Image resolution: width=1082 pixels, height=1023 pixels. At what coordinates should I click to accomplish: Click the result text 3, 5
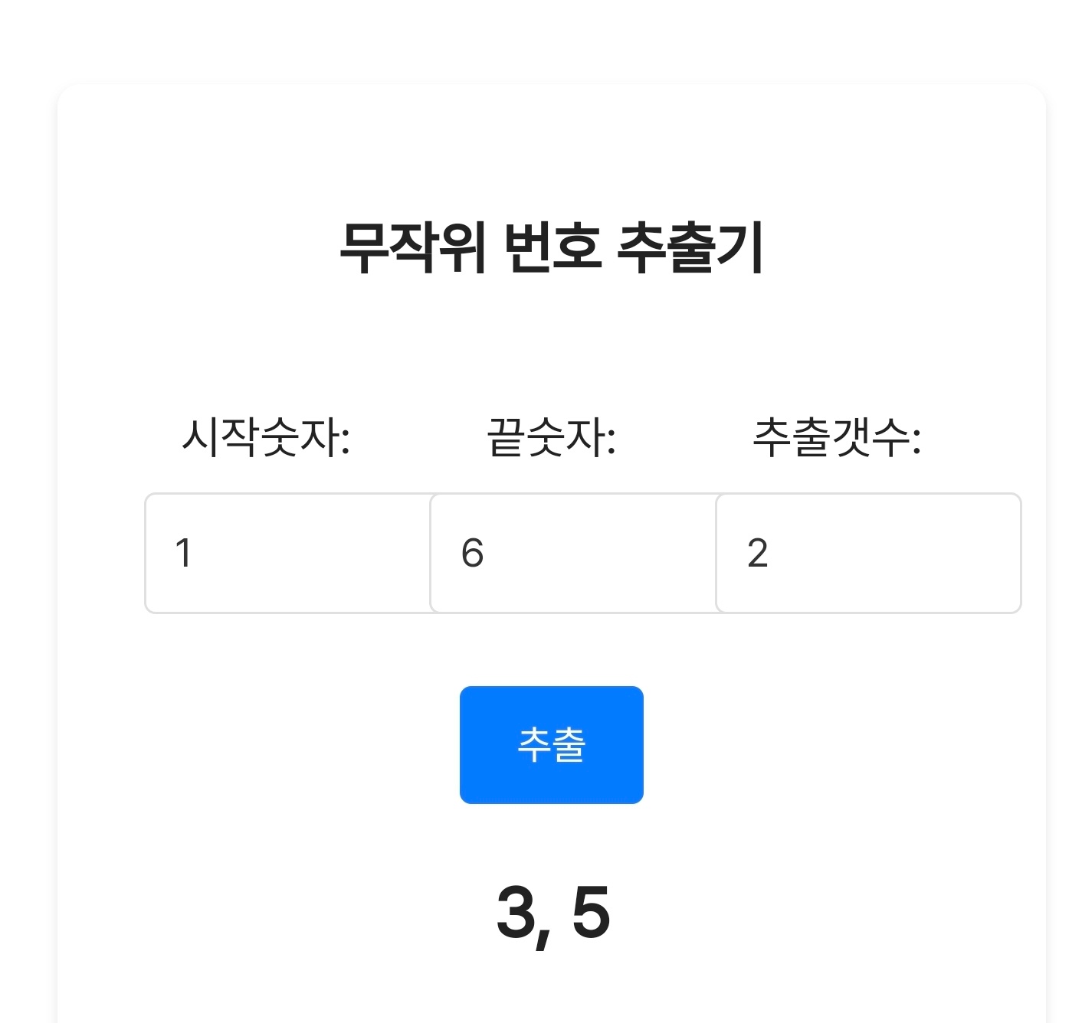tap(553, 913)
